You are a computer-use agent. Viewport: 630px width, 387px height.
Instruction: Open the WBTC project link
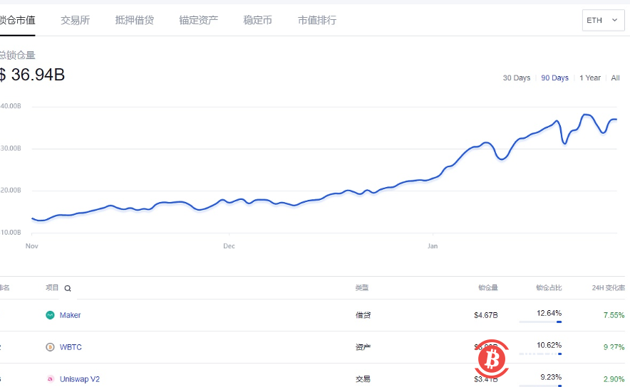[x=71, y=347]
